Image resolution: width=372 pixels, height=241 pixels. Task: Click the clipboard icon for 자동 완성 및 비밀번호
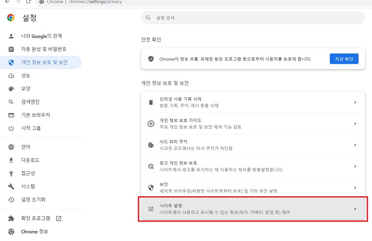[11, 49]
